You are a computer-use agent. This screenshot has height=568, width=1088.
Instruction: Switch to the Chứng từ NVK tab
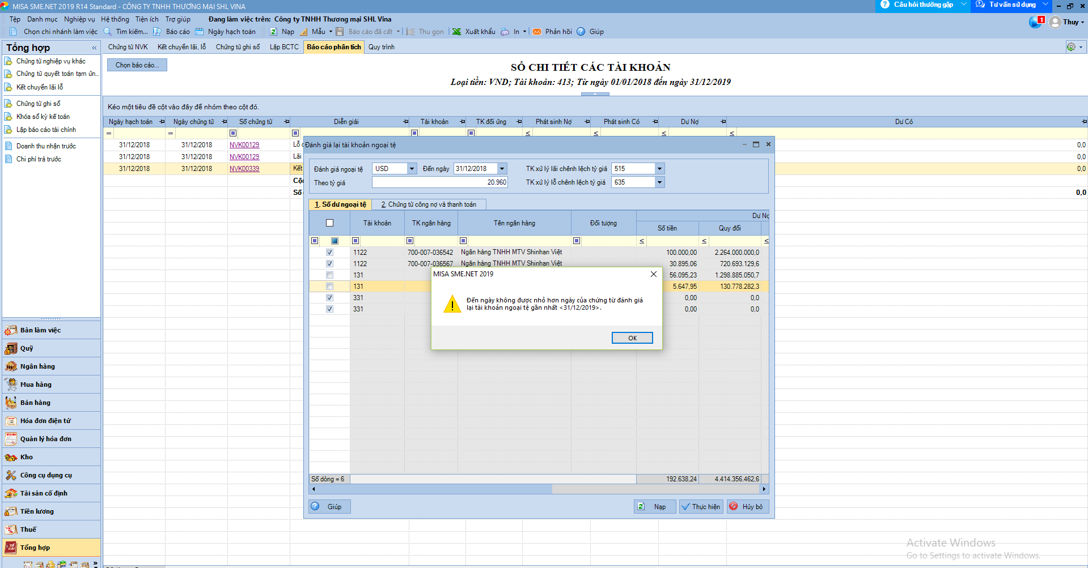(x=128, y=47)
